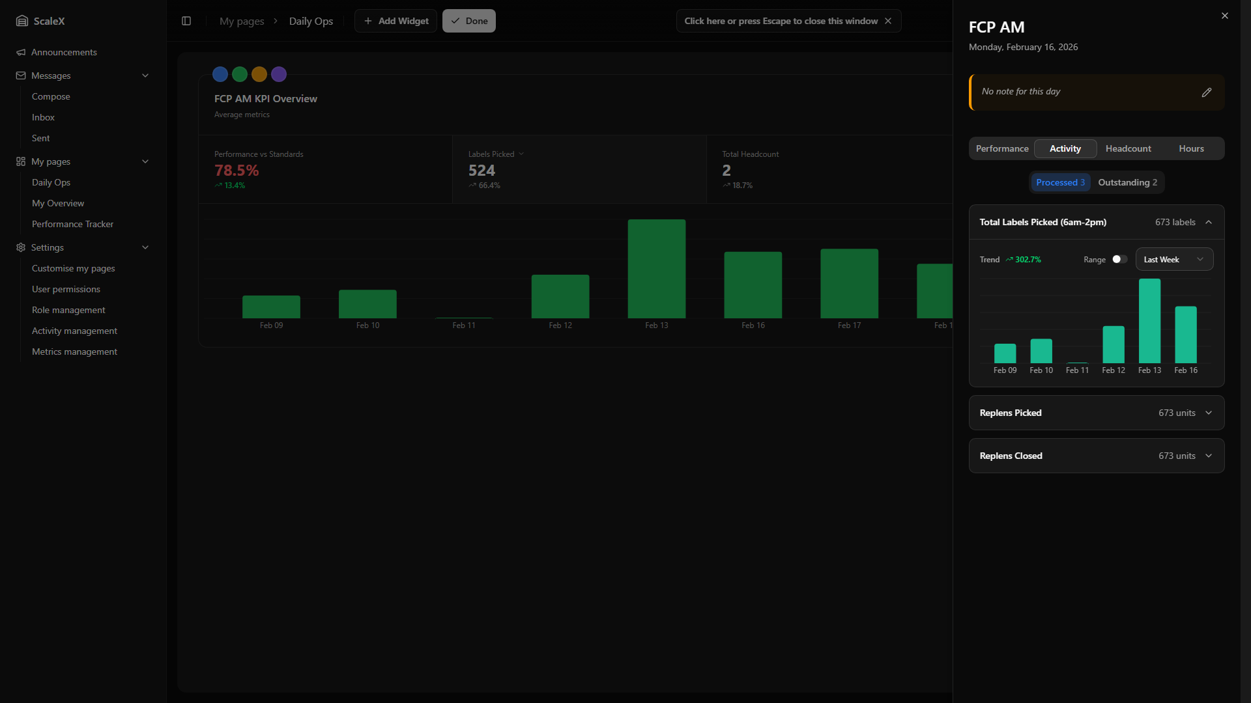Click the Add Widget button

point(395,21)
